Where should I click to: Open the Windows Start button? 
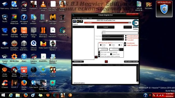[3, 95]
